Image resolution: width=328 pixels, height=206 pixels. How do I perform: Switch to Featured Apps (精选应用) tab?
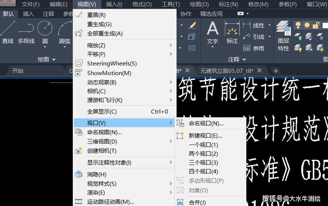coord(211,14)
